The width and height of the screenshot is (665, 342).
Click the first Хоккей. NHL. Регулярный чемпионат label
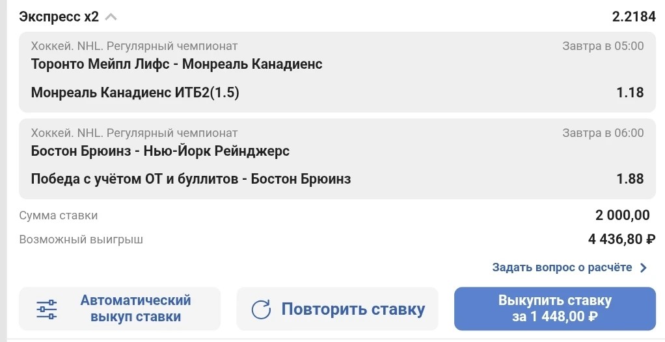tap(134, 45)
